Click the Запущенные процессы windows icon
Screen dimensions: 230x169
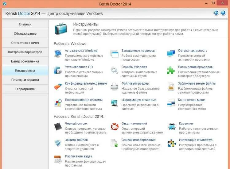point(115,54)
